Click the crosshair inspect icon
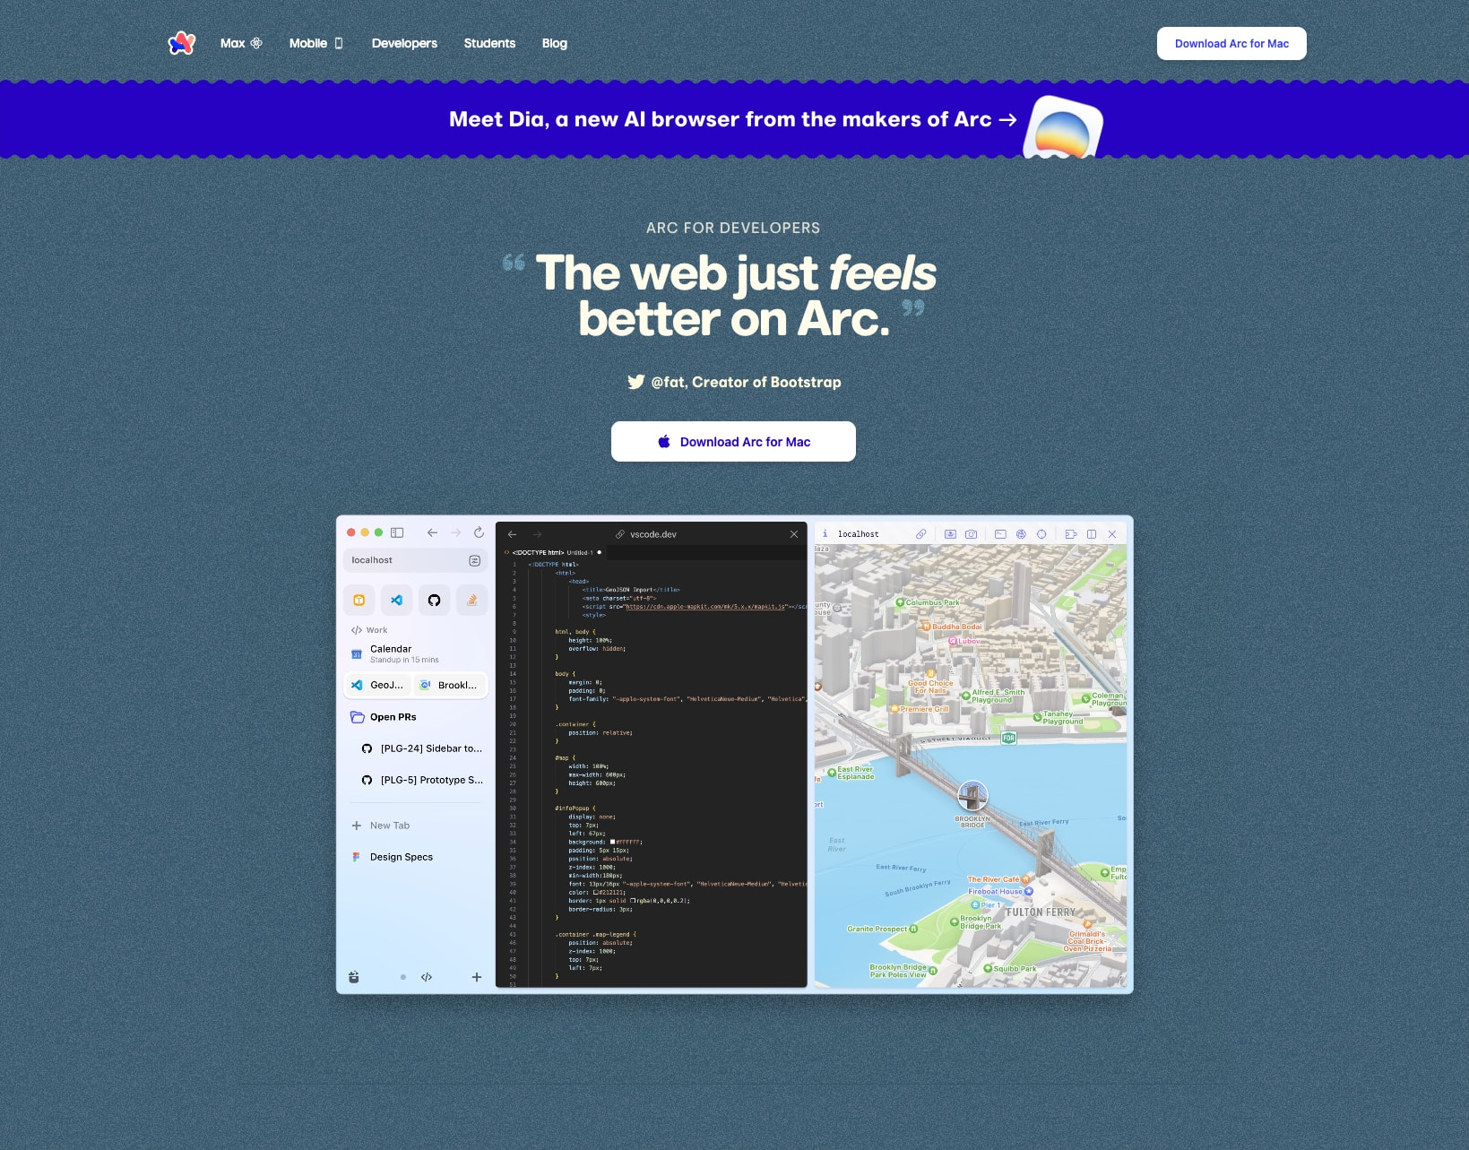The width and height of the screenshot is (1469, 1150). (x=1041, y=534)
